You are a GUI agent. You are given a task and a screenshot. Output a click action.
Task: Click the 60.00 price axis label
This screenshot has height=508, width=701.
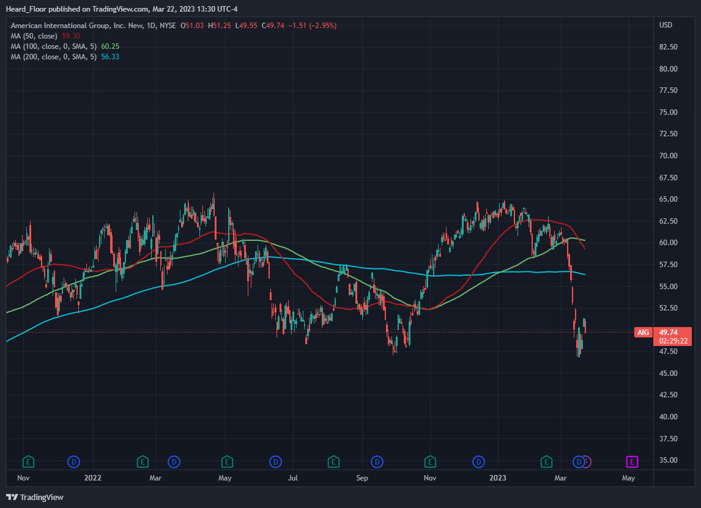(669, 243)
